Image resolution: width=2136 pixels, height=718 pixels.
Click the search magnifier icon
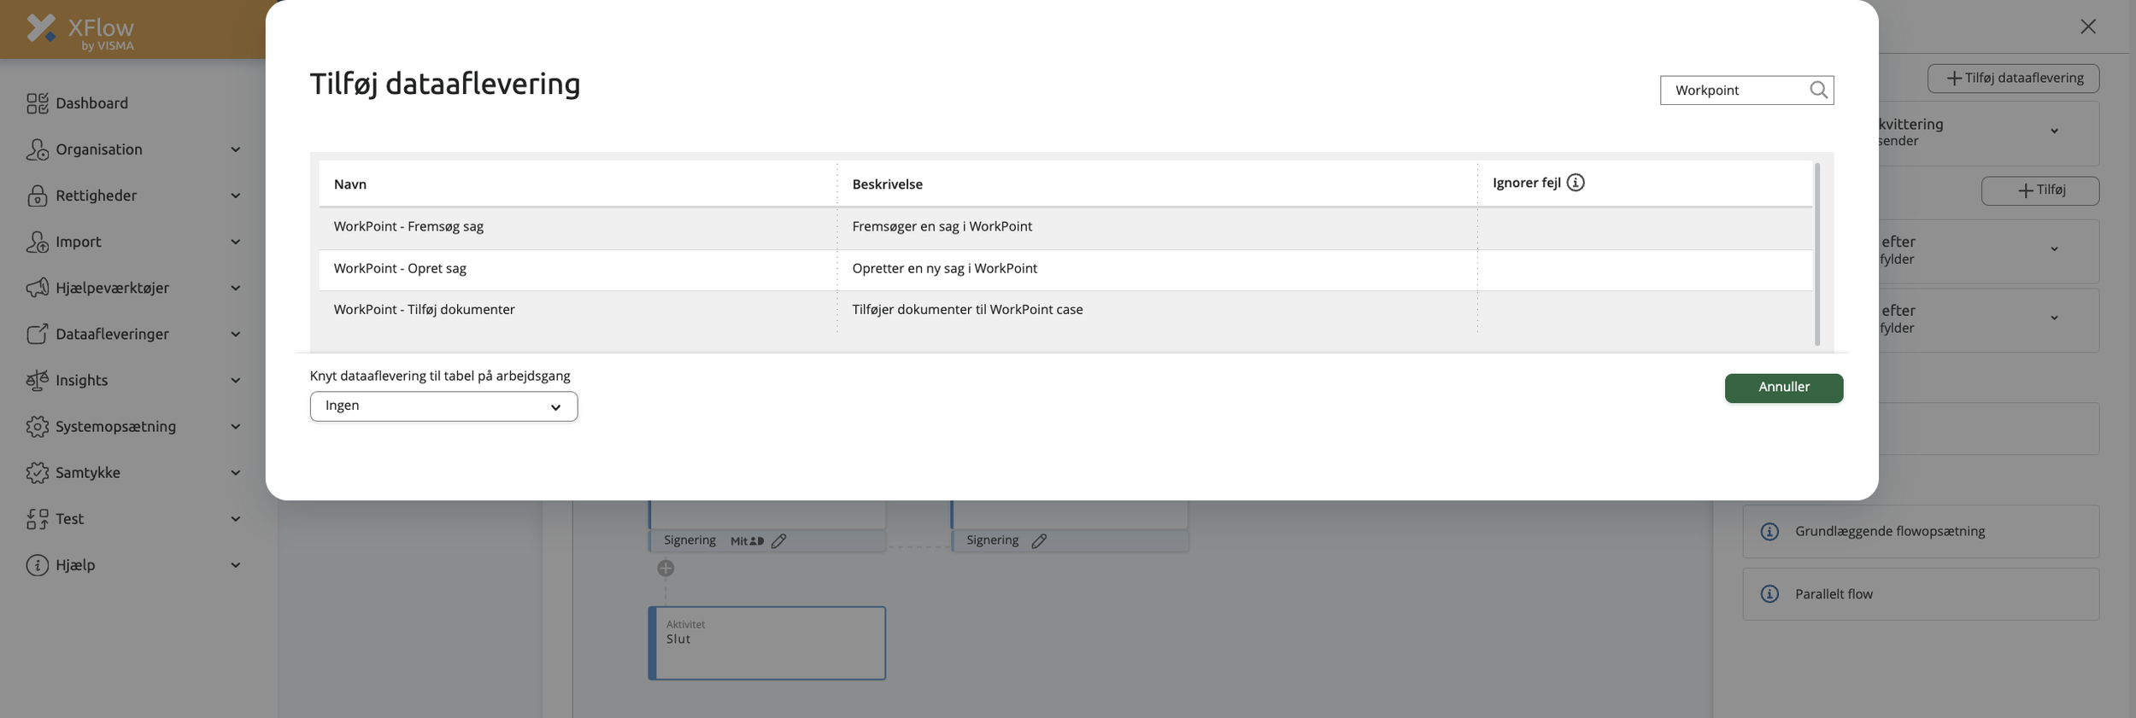click(1818, 90)
